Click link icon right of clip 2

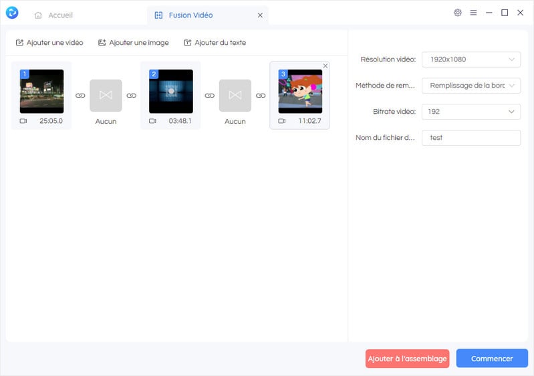(x=209, y=96)
